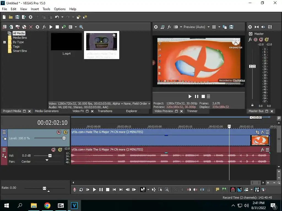Open the Insert menu
282x211 pixels.
[x=35, y=9]
